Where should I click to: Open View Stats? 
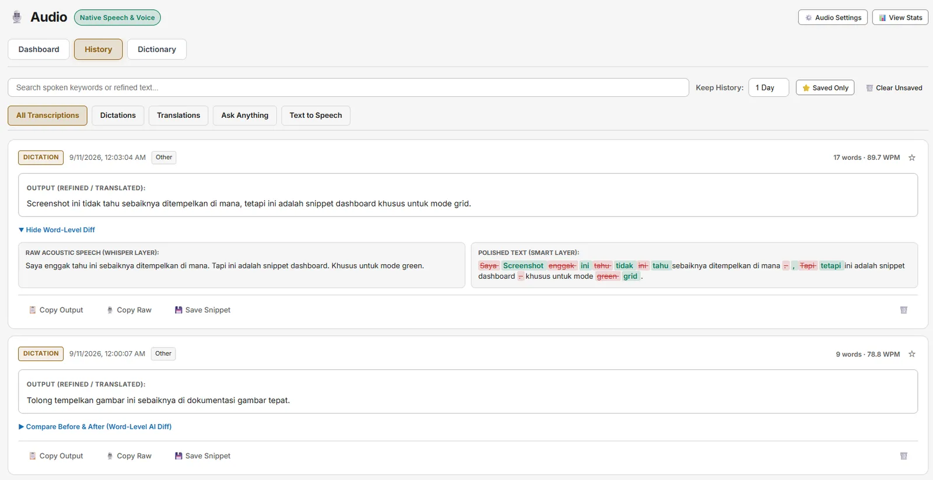click(x=900, y=17)
